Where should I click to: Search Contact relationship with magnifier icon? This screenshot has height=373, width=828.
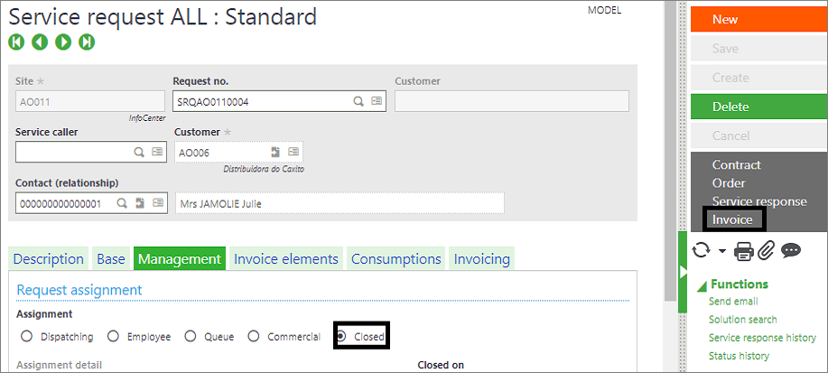[122, 203]
